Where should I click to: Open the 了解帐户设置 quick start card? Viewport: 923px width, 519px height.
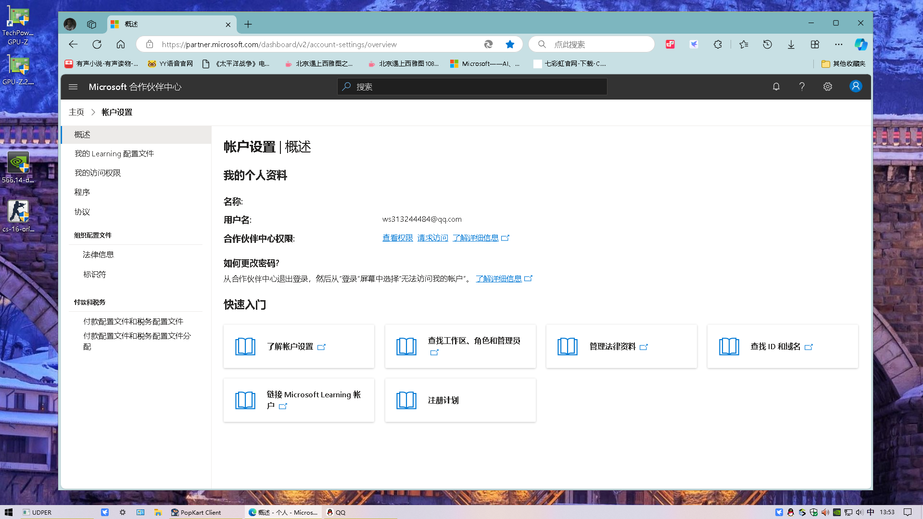[x=299, y=346]
